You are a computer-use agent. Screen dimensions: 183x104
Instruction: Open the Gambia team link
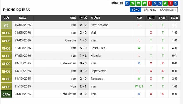click(71, 40)
